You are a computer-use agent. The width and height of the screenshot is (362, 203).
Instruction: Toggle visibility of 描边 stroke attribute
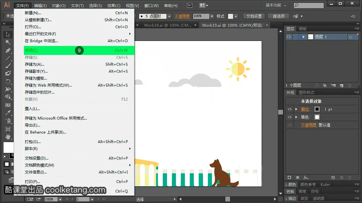click(x=290, y=109)
